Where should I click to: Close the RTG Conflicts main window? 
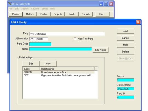tap(111, 4)
